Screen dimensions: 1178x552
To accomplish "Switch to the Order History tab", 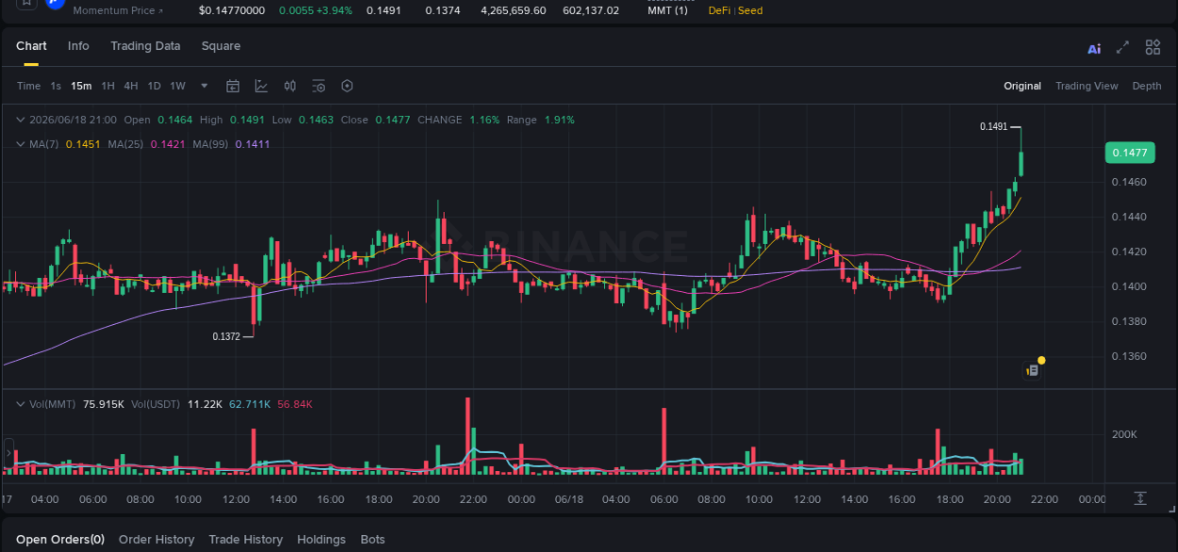I will (x=156, y=540).
